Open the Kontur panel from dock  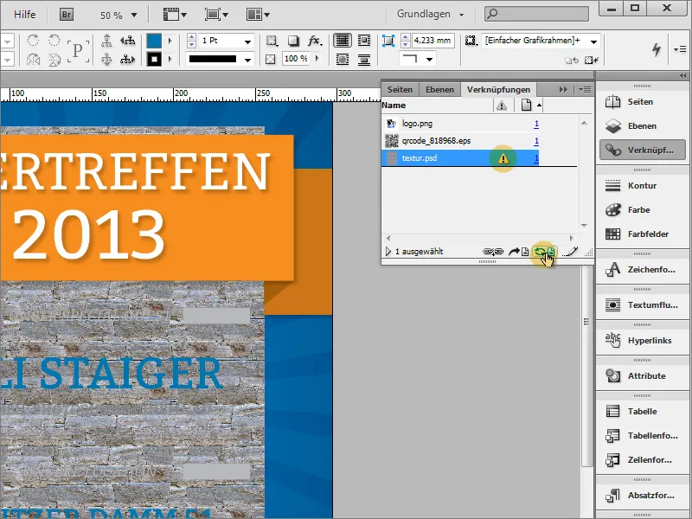(x=642, y=186)
